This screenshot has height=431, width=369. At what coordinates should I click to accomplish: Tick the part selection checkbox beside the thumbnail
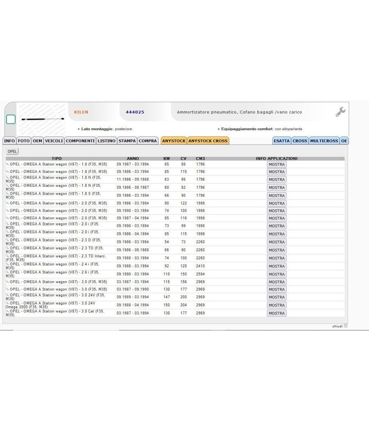point(11,119)
